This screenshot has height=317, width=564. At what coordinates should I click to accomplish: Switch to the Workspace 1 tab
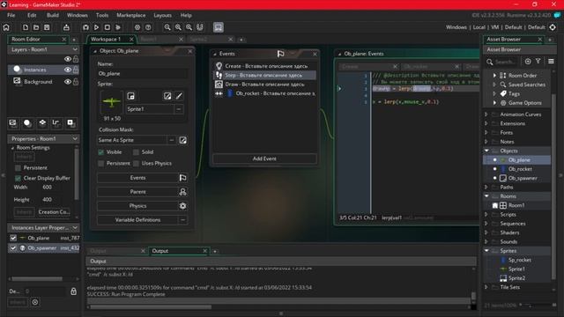[x=106, y=39]
